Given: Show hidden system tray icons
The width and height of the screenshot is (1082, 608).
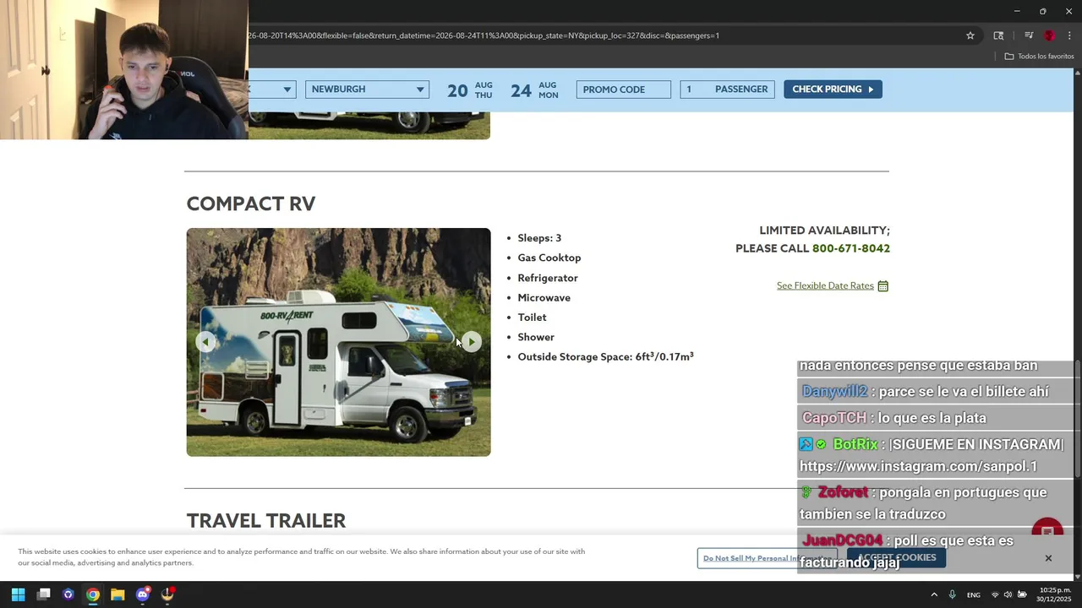Looking at the screenshot, I should click(934, 594).
